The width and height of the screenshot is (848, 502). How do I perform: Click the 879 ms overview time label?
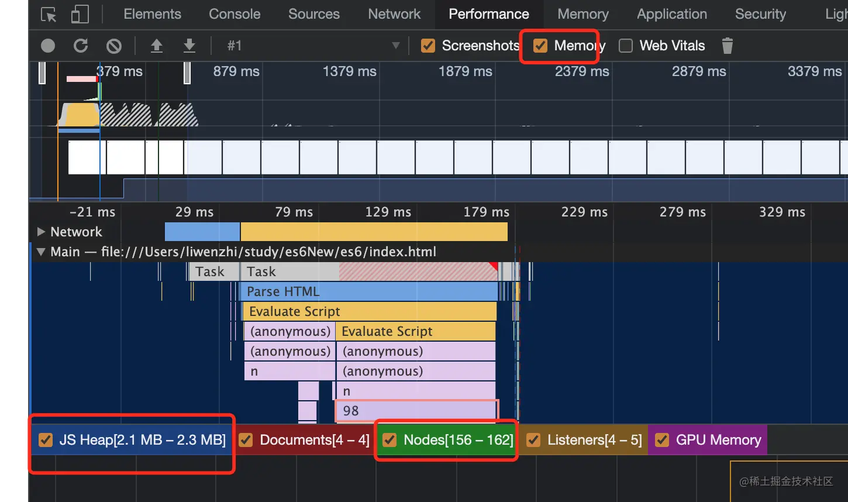[x=236, y=71]
